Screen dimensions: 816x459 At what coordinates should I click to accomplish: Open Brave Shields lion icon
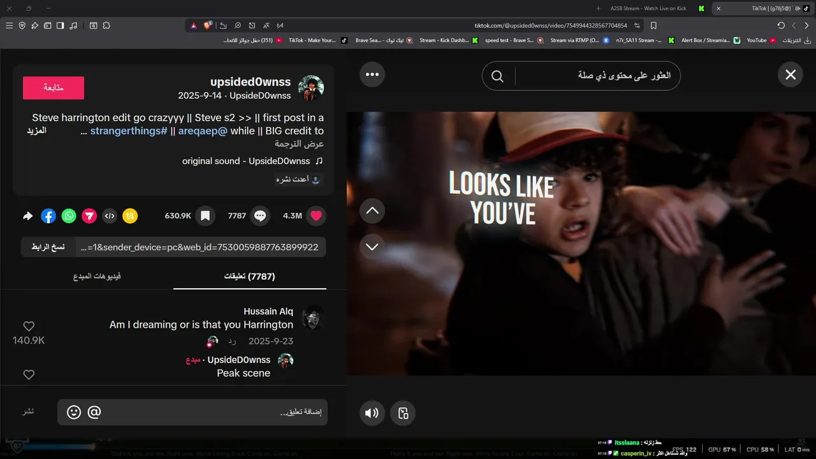(208, 25)
